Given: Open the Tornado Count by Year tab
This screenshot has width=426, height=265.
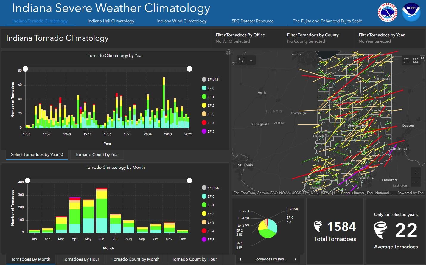Looking at the screenshot, I should click(x=97, y=155).
